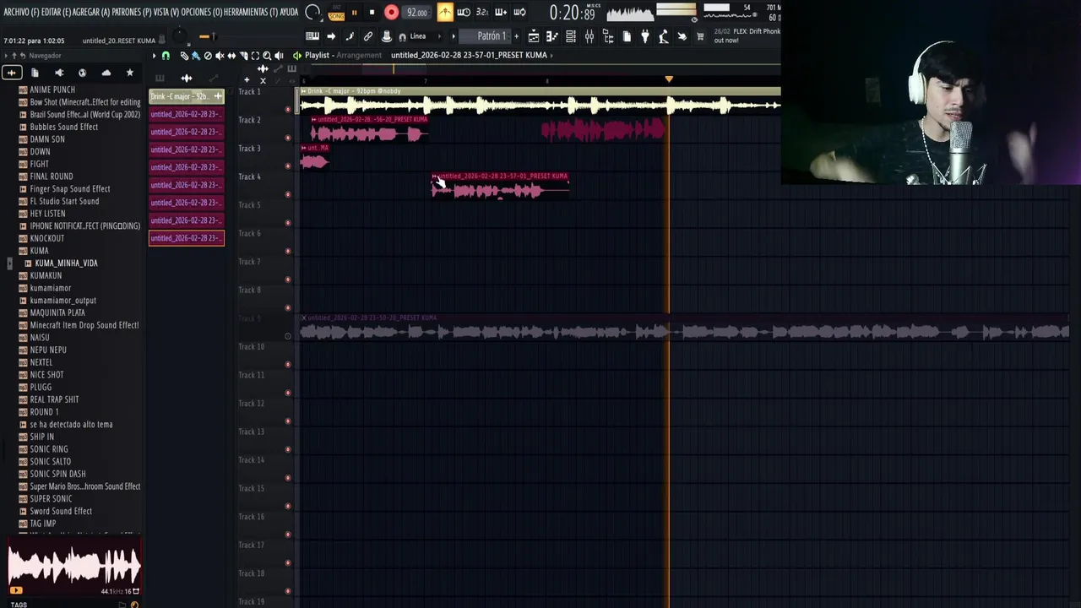This screenshot has height=608, width=1081.
Task: Select the Drink -C major clip in picker
Action: click(186, 96)
